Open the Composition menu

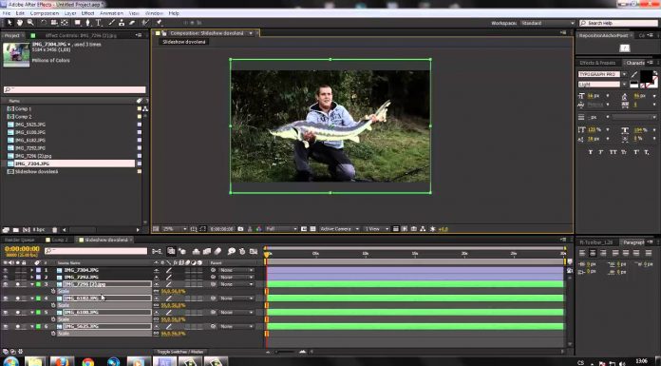45,13
